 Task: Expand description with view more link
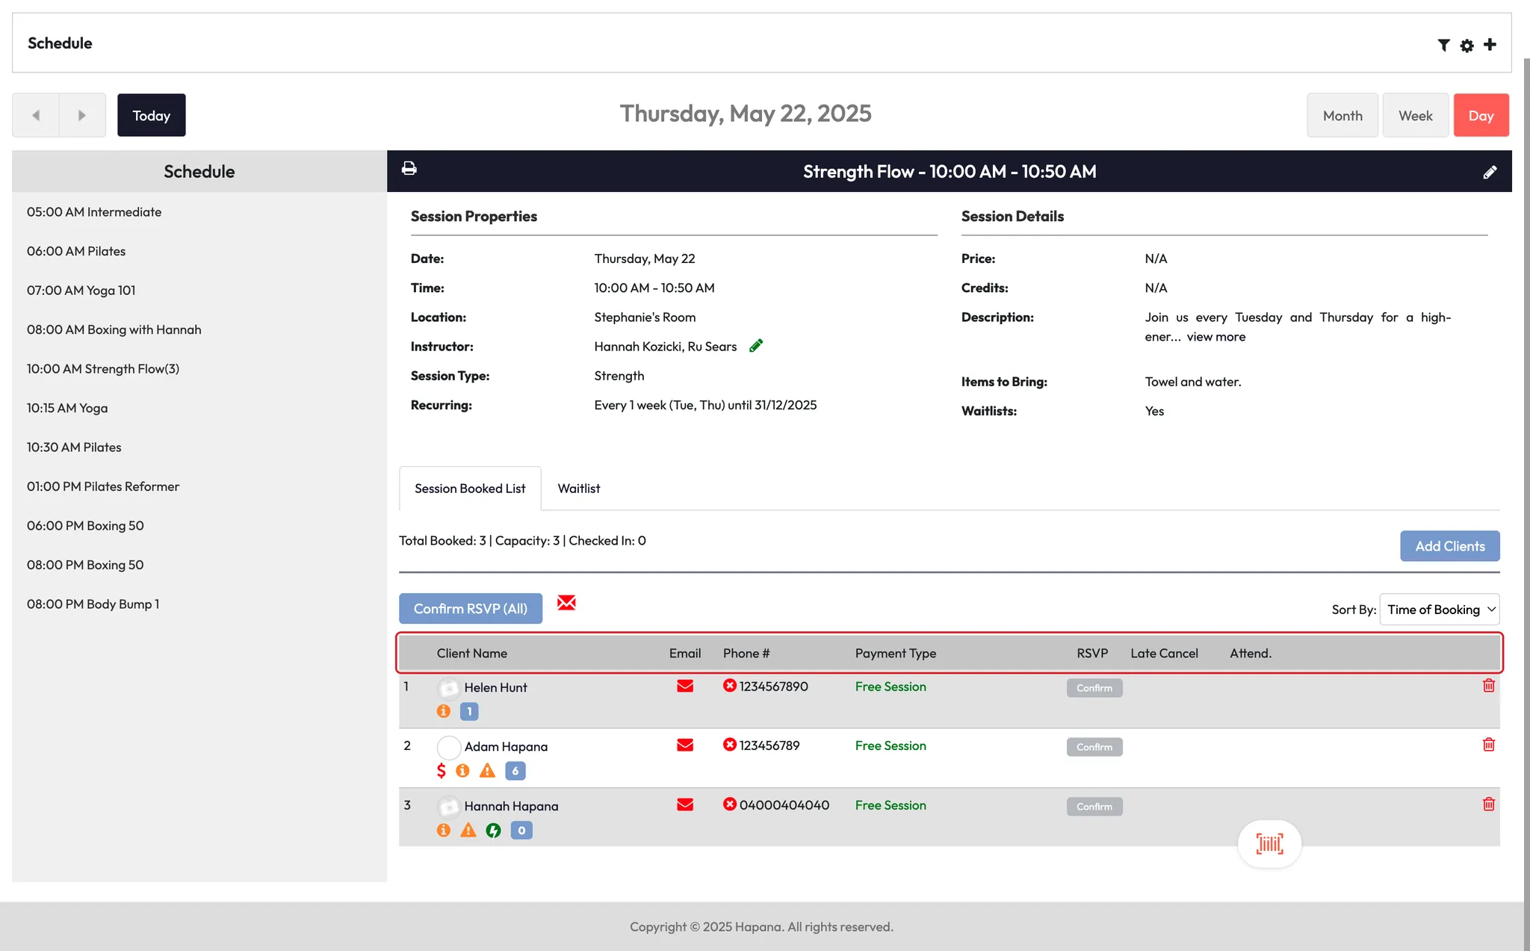(x=1215, y=337)
